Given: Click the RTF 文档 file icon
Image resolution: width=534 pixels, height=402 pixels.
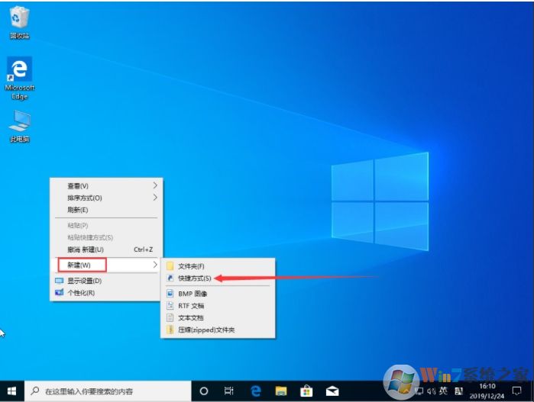Looking at the screenshot, I should 170,305.
